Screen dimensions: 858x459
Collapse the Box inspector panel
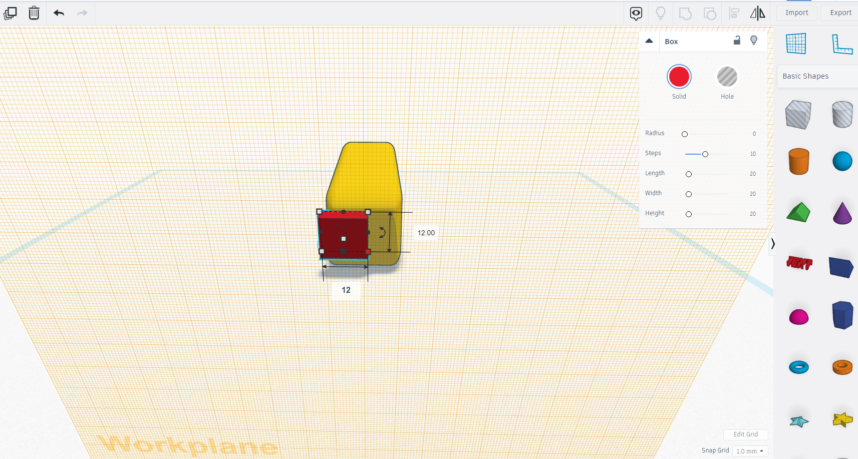point(649,41)
